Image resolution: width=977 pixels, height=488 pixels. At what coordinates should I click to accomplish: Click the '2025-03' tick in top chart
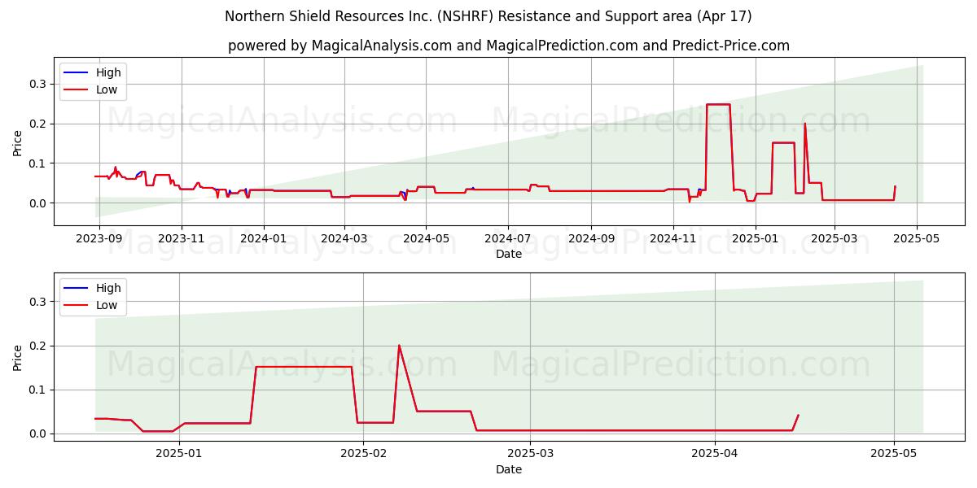click(835, 240)
